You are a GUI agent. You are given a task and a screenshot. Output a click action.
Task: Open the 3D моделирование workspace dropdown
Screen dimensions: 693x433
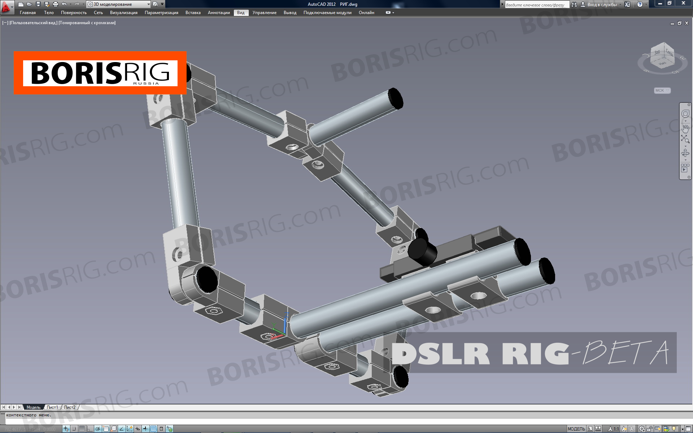tap(119, 4)
